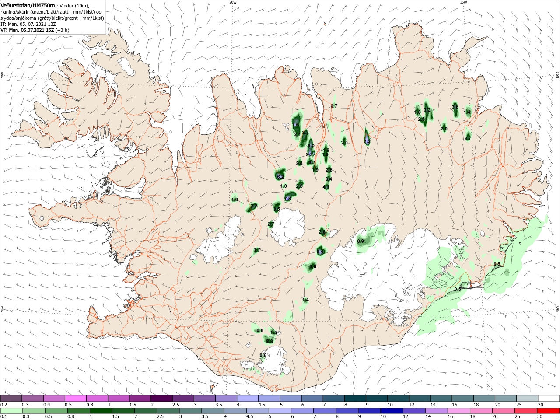Click the 4.5 precipitation value on the map
560x420 pixels.
click(x=311, y=145)
